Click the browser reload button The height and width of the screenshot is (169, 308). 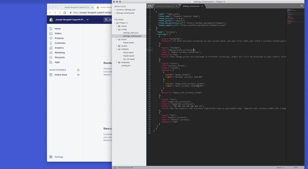[x=60, y=13]
